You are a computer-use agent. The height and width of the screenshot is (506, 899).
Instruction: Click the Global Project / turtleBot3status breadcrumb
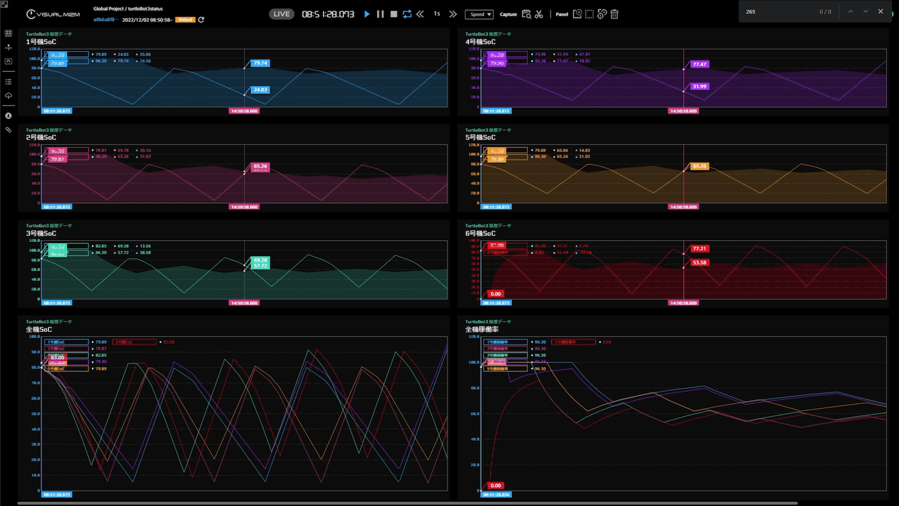[128, 9]
